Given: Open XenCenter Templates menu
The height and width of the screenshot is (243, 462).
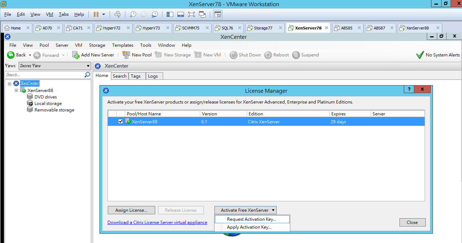Looking at the screenshot, I should pyautogui.click(x=123, y=45).
